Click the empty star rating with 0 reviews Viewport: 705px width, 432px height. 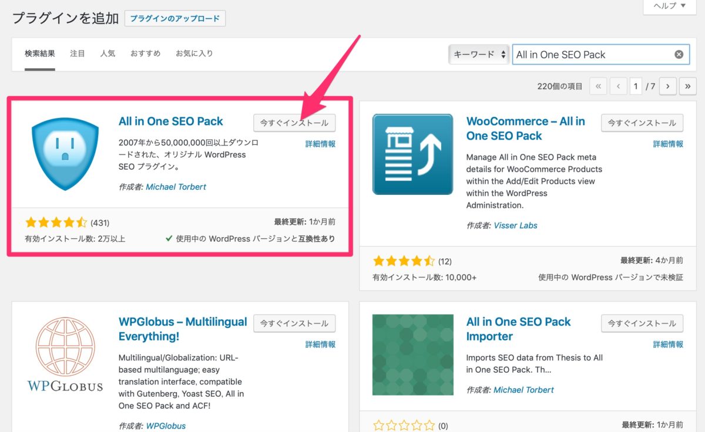pyautogui.click(x=404, y=426)
